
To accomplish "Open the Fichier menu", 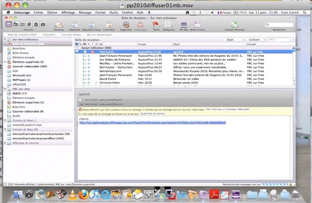I will click(x=39, y=13).
